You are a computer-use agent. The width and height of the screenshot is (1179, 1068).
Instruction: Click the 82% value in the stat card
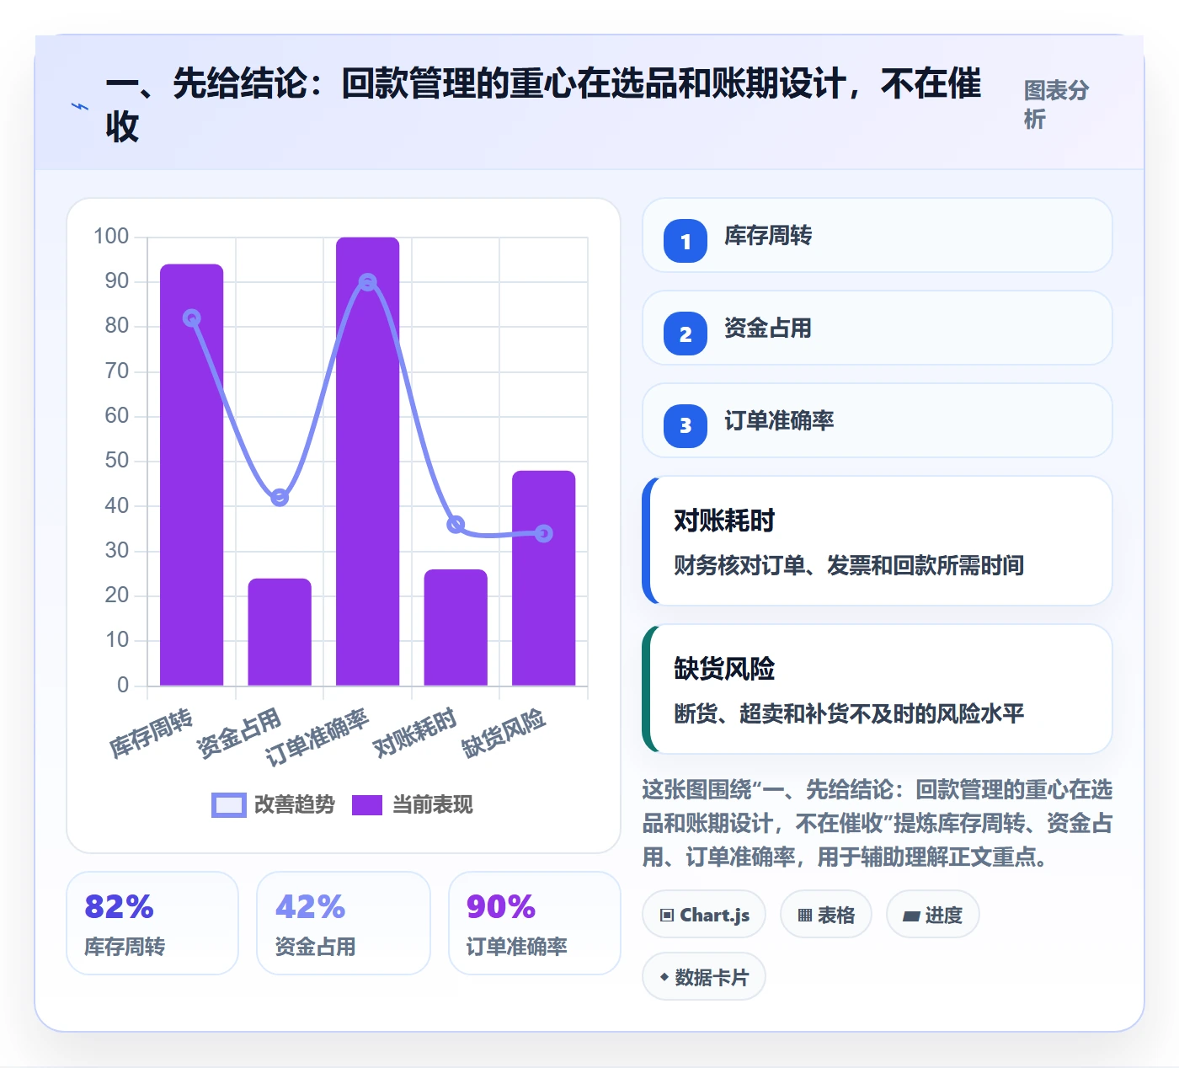tap(120, 907)
